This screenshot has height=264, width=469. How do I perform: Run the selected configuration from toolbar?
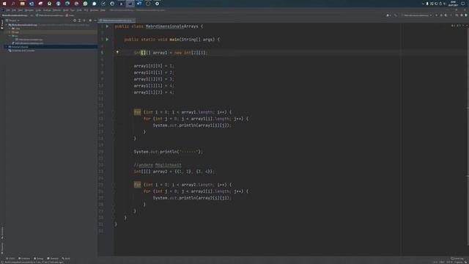point(437,15)
